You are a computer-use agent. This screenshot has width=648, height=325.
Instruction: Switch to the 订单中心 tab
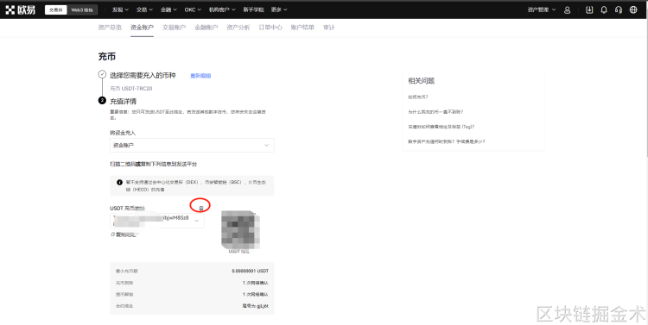[270, 28]
